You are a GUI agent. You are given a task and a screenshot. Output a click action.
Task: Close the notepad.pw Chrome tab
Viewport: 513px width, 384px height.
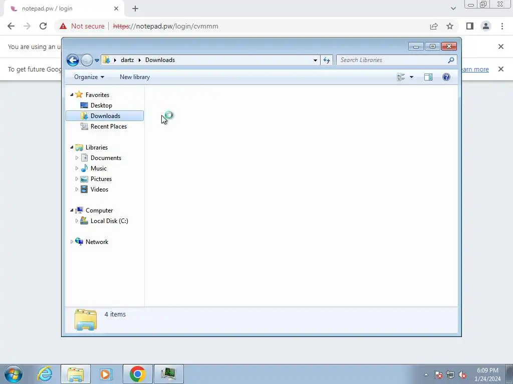(x=116, y=9)
